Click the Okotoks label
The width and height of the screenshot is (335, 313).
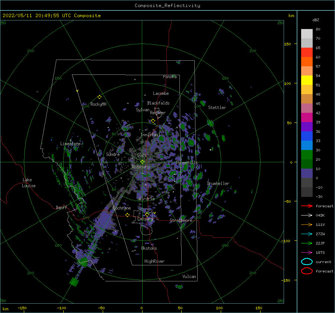tap(149, 248)
